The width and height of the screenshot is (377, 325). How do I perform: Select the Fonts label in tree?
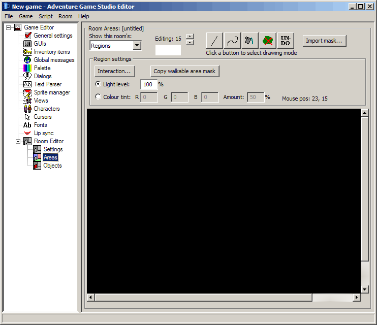41,125
